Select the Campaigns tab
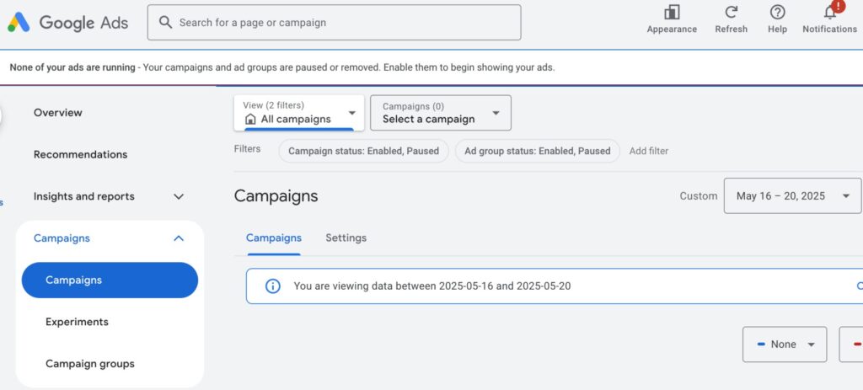 point(274,238)
